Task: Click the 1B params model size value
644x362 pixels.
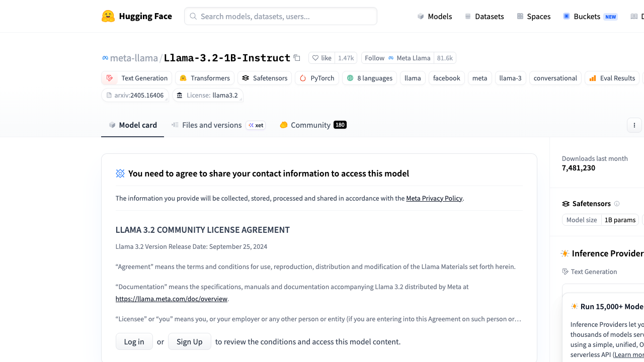Action: click(x=620, y=220)
